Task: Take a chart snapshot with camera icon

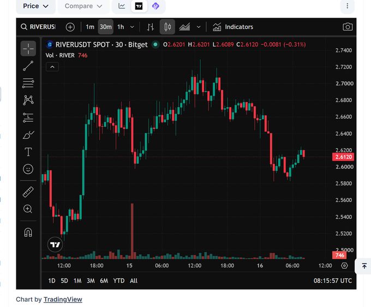Action: point(348,27)
